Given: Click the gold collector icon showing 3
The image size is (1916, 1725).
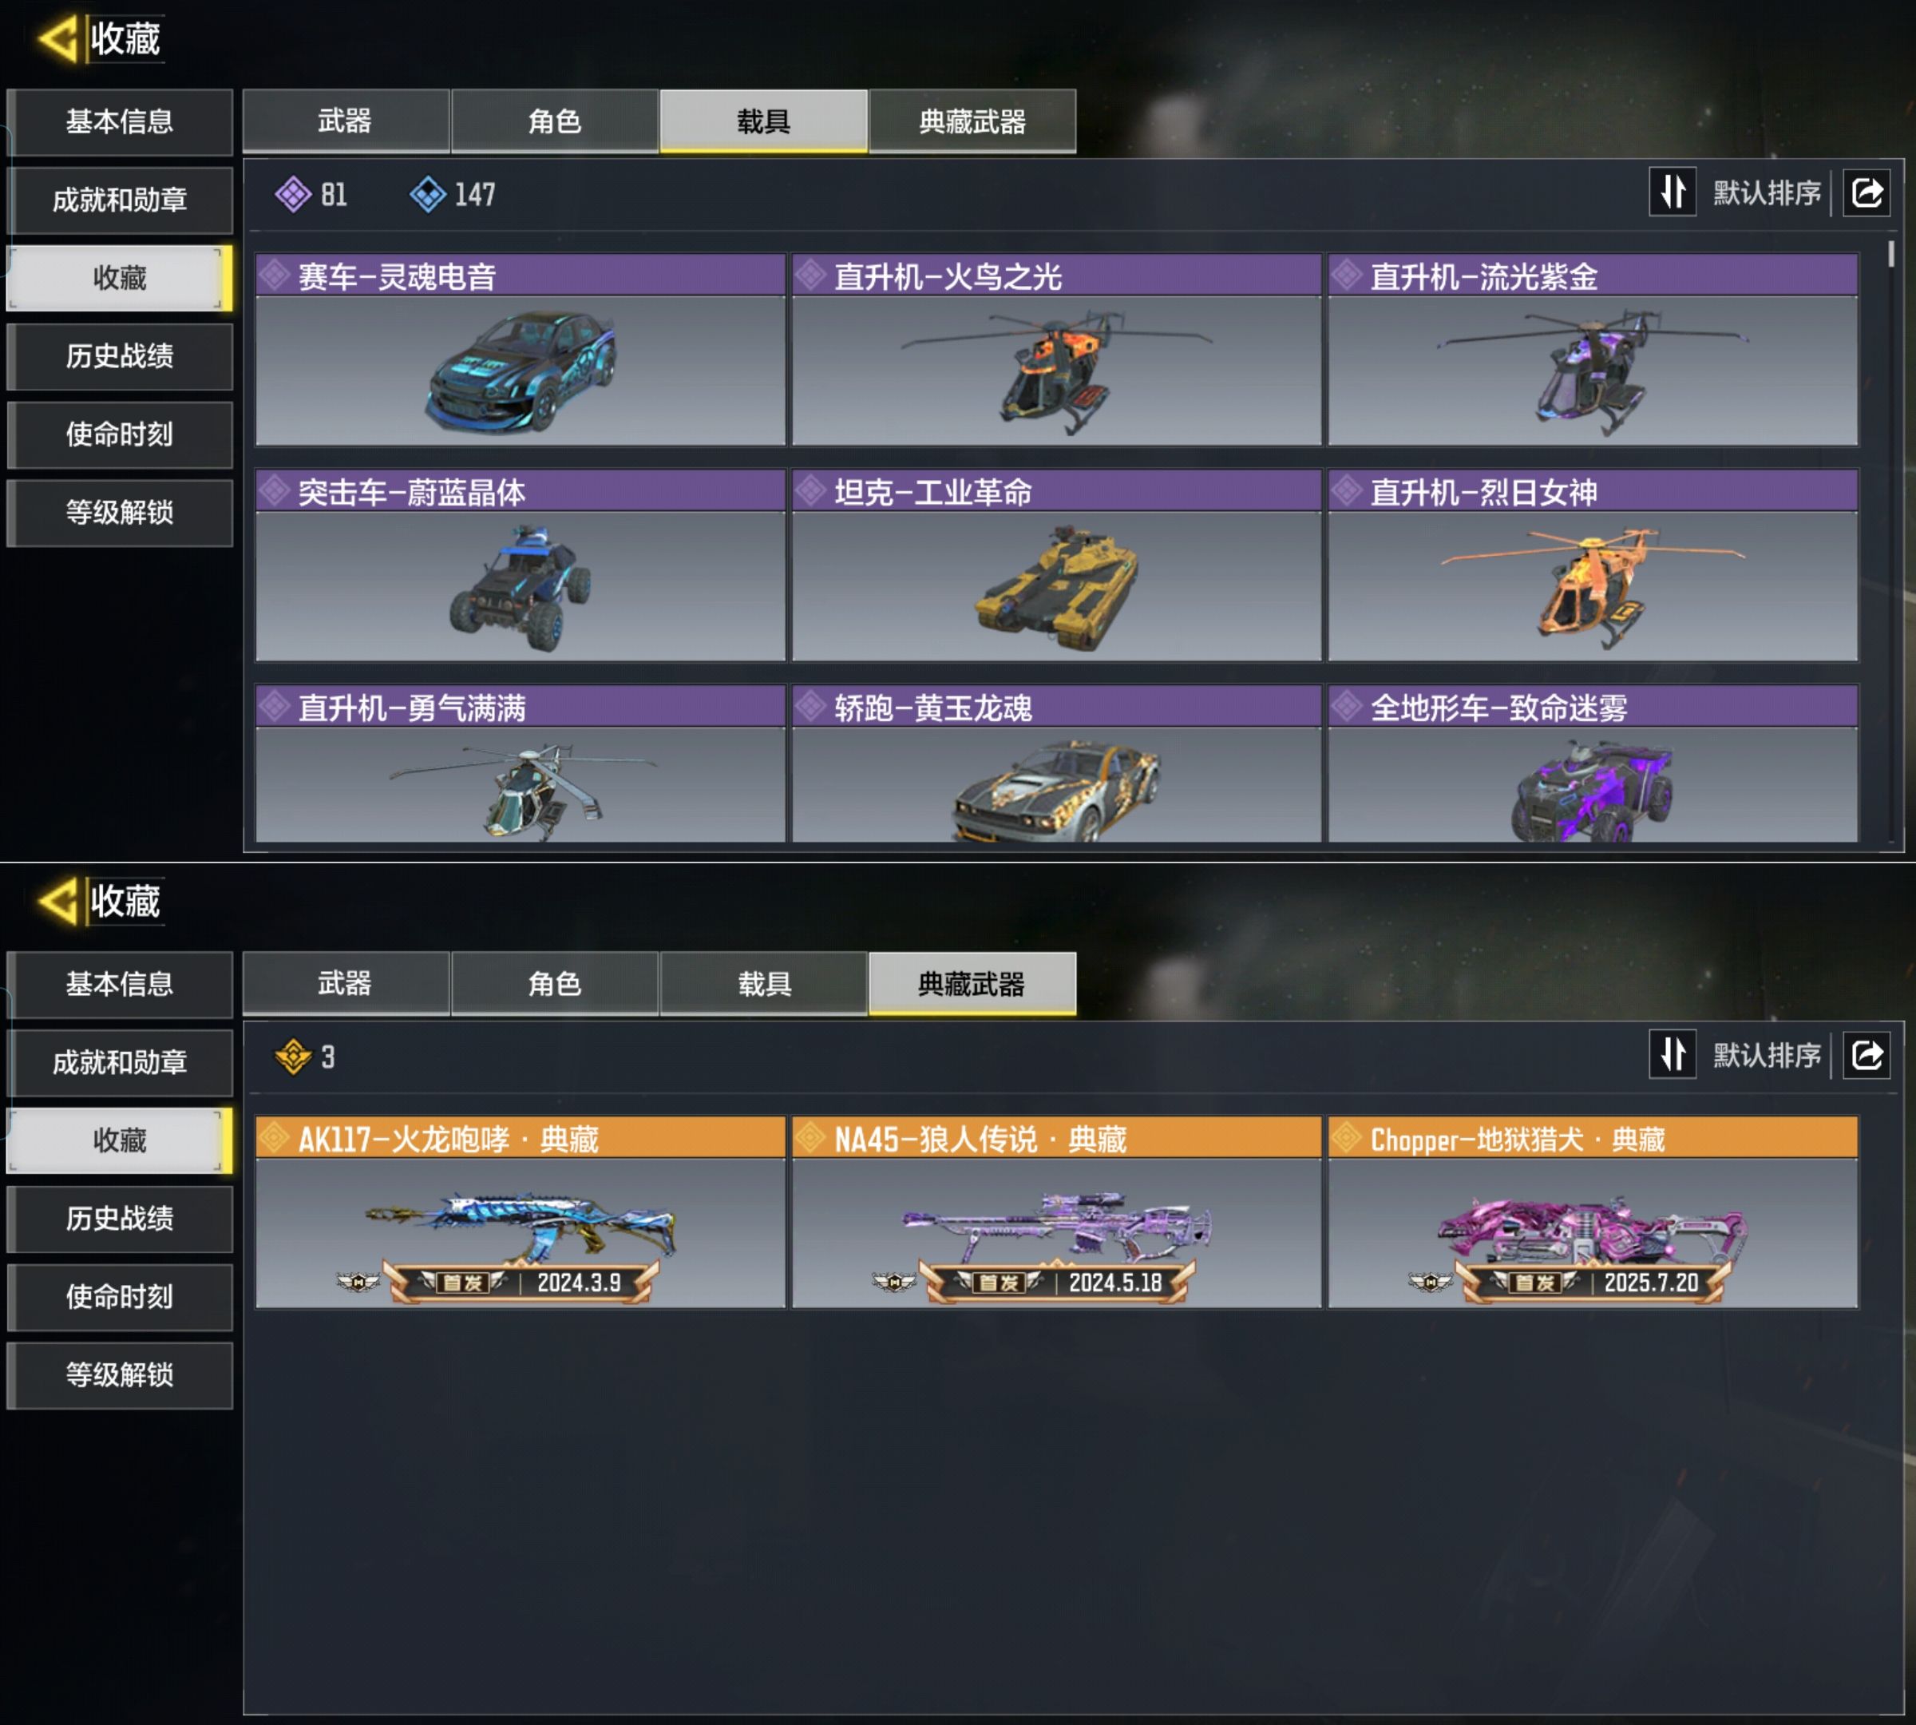Looking at the screenshot, I should click(x=293, y=1056).
